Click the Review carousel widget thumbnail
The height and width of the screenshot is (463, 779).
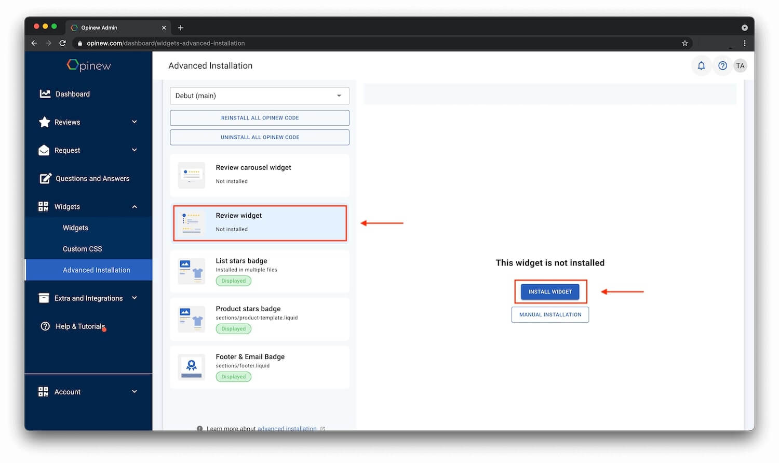[191, 175]
